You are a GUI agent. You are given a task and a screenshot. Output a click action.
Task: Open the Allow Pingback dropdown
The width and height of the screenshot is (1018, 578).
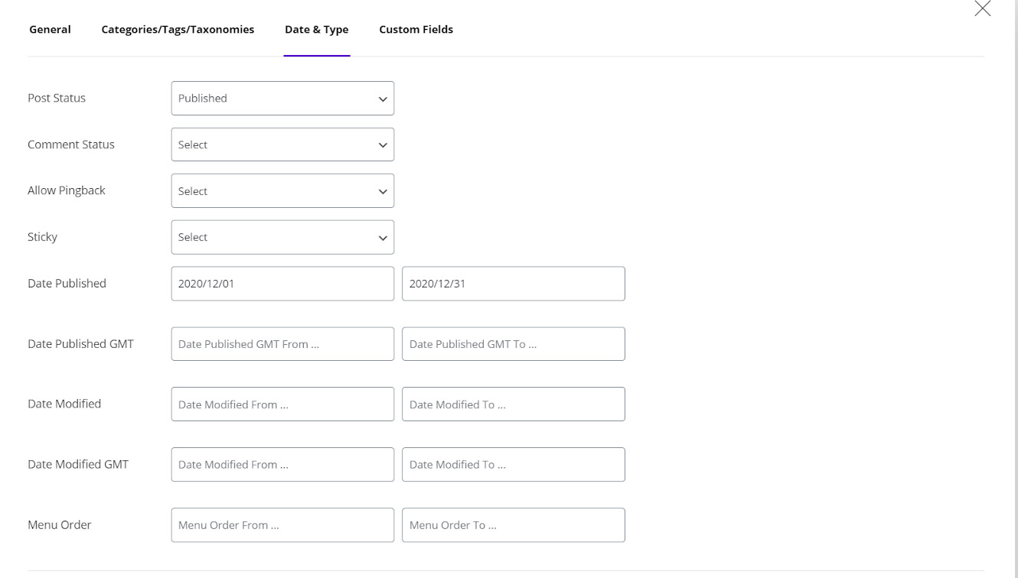tap(282, 191)
